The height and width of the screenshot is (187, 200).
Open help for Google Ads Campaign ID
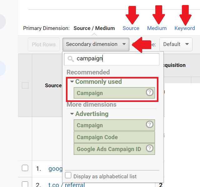[x=149, y=148]
